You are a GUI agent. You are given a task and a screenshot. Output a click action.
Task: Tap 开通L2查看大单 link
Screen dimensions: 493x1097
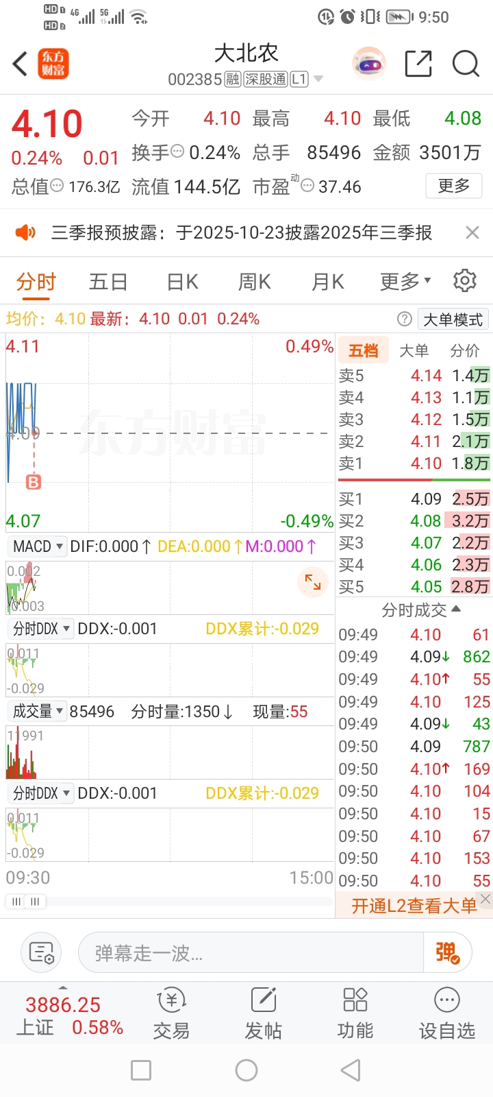pyautogui.click(x=414, y=906)
